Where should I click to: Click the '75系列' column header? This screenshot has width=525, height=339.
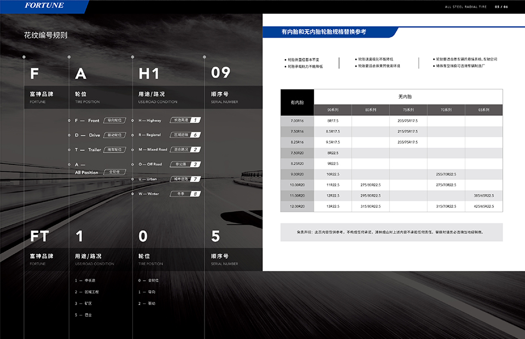409,110
